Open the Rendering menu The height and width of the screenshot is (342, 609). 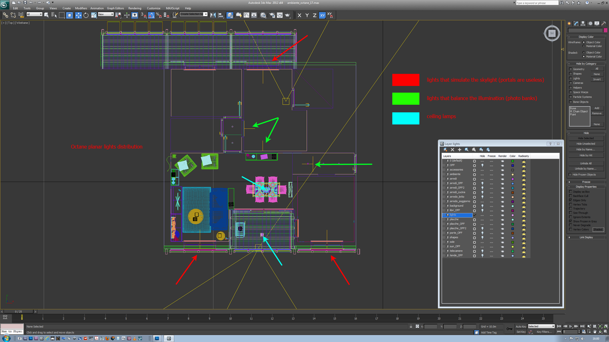pos(134,8)
